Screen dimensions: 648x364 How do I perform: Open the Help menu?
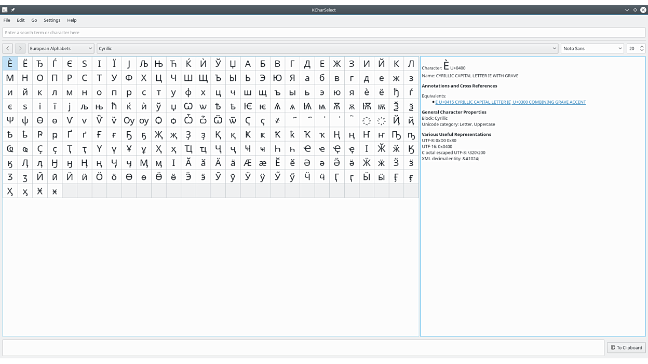point(72,20)
